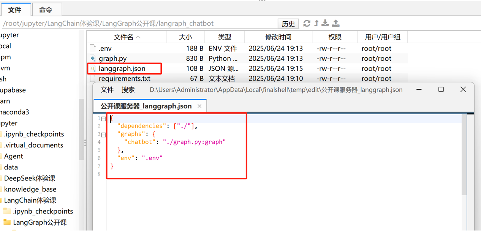This screenshot has width=481, height=240.
Task: Switch to the 命令 tab
Action: coord(46,10)
